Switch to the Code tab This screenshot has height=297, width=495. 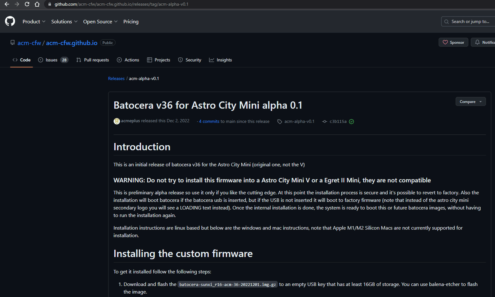tap(21, 60)
